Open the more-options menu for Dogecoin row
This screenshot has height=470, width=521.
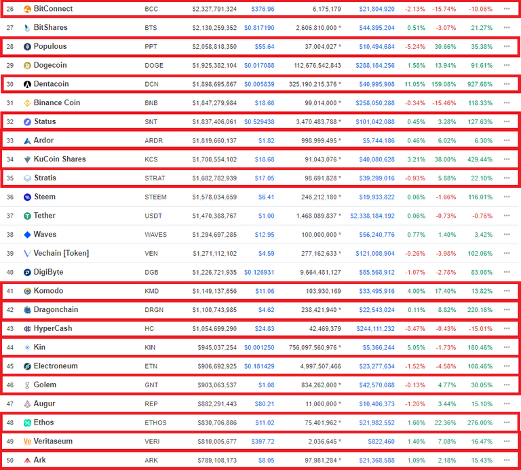(507, 65)
